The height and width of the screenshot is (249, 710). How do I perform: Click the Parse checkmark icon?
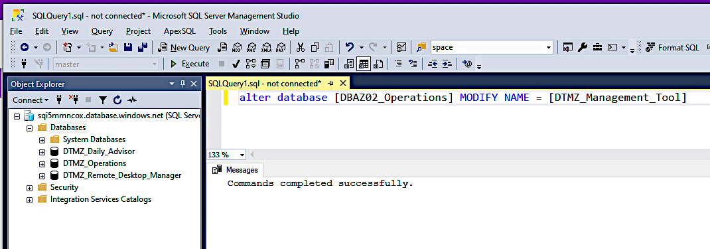[236, 64]
